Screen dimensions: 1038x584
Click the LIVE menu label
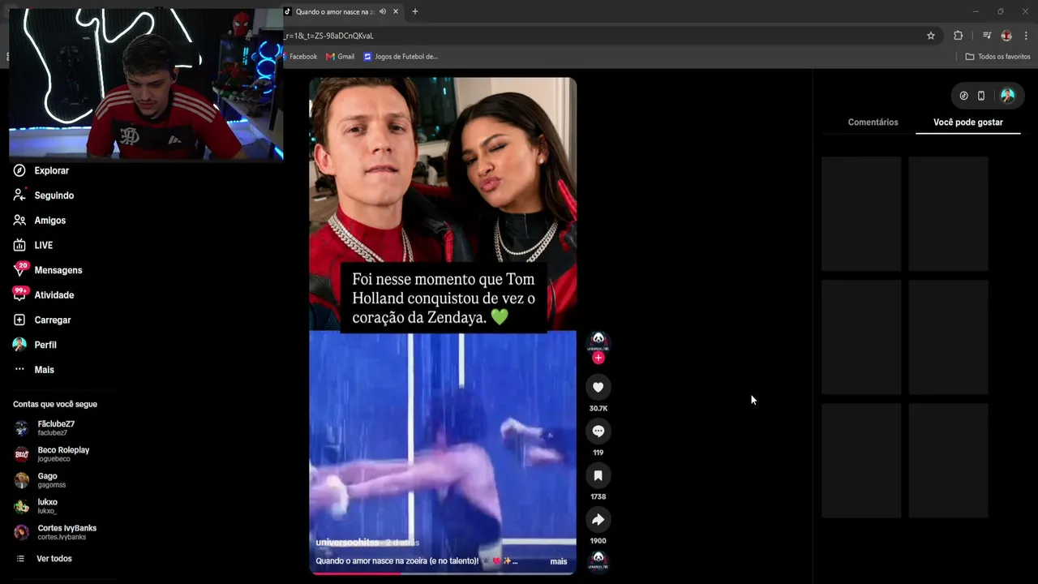[x=44, y=245]
